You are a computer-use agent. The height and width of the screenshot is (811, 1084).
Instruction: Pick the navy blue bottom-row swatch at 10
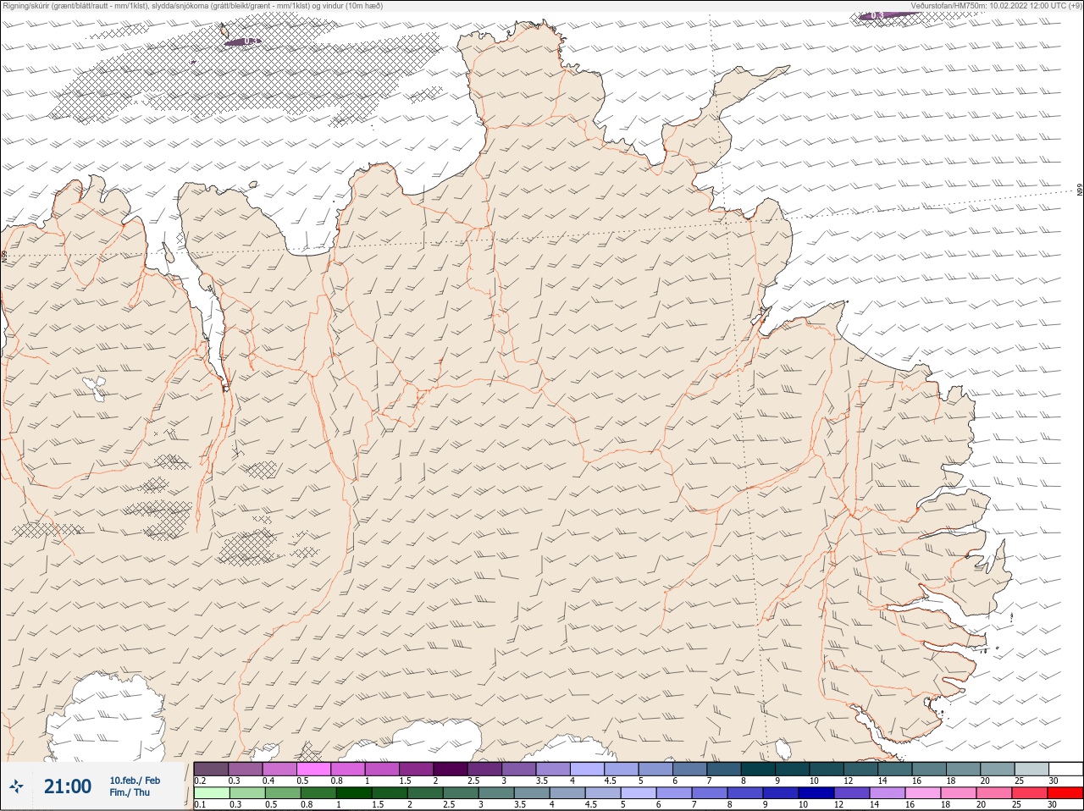coord(816,793)
